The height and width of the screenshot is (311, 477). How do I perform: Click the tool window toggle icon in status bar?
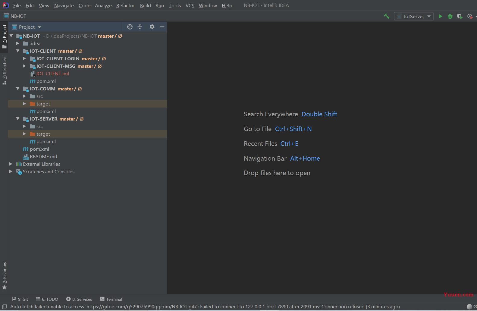pyautogui.click(x=5, y=307)
